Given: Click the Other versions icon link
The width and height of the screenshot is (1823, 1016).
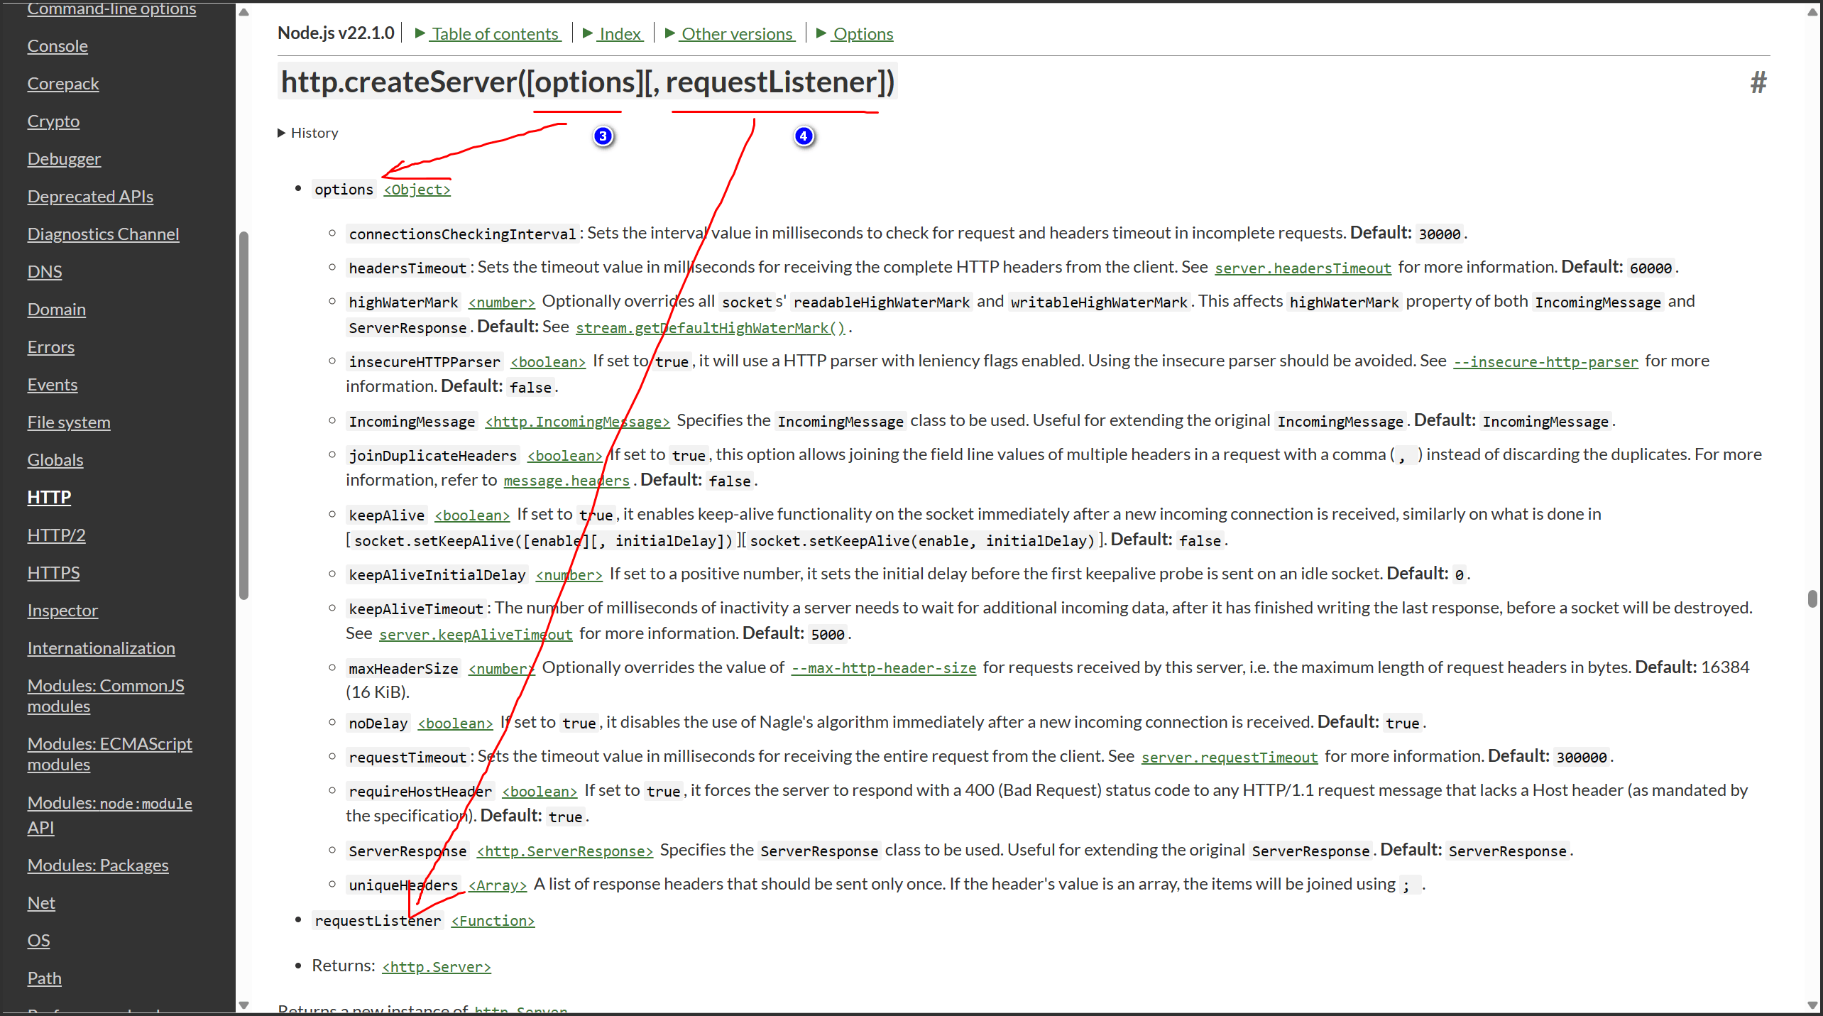Looking at the screenshot, I should tap(670, 33).
